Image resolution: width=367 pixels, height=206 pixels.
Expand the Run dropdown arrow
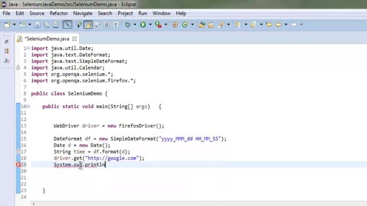[x=150, y=25]
